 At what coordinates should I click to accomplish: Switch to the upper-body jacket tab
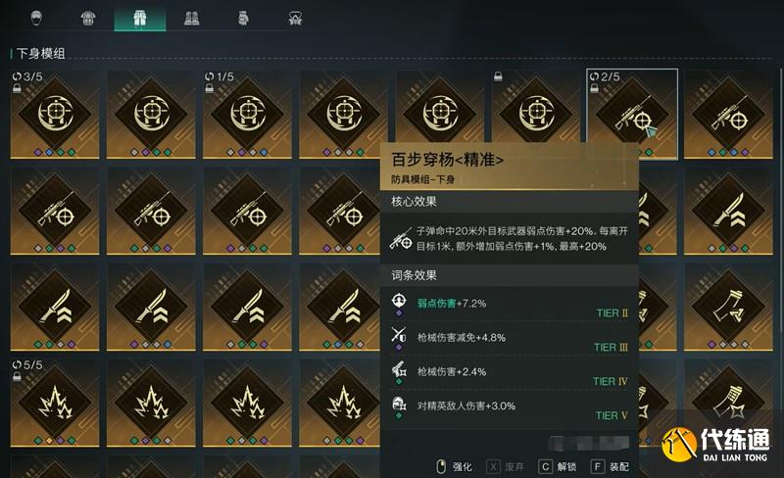(x=88, y=19)
